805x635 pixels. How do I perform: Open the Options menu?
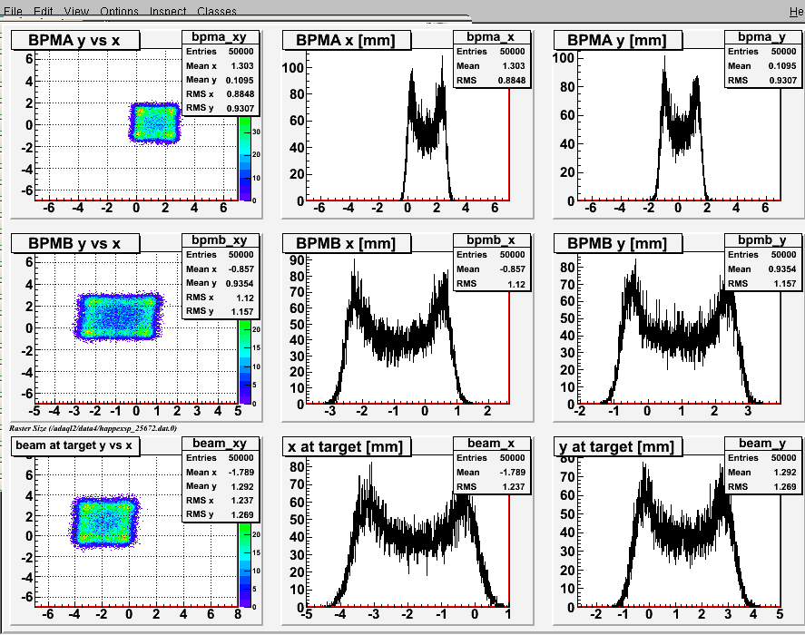119,11
